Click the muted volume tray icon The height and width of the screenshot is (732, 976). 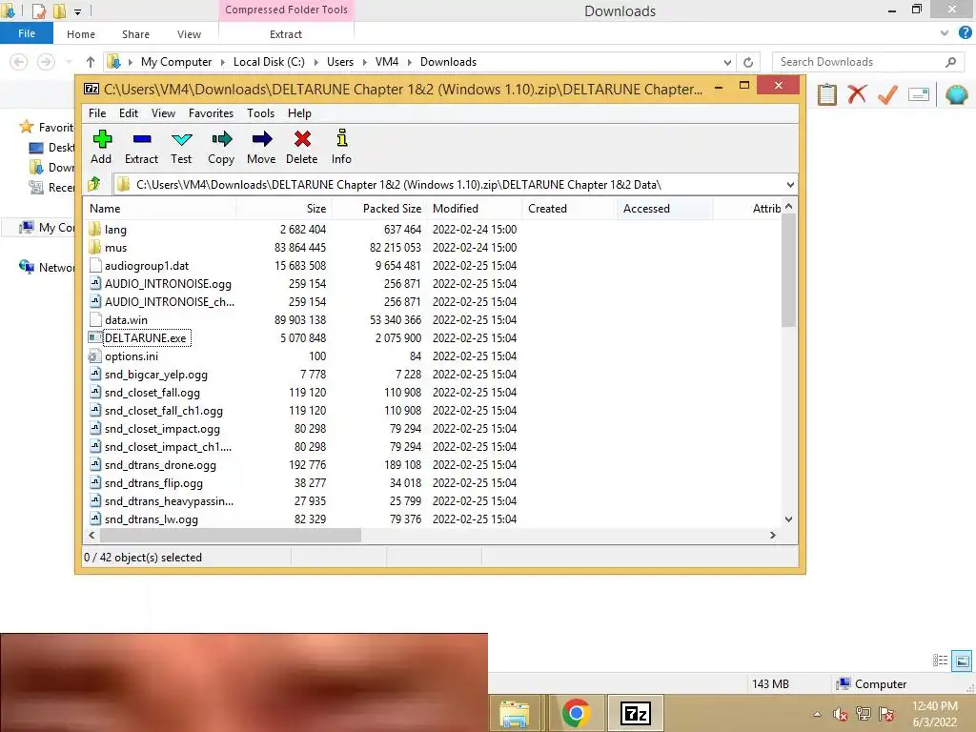pyautogui.click(x=841, y=714)
